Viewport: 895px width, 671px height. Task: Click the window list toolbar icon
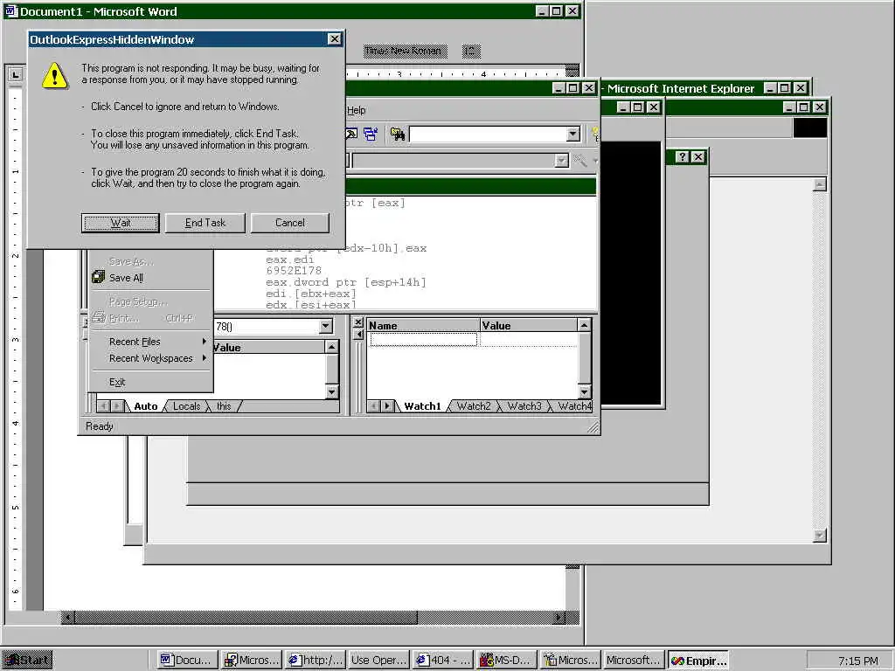371,135
